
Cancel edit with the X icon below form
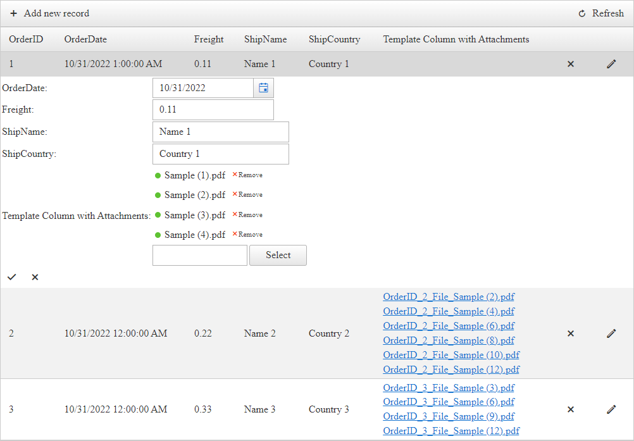click(x=35, y=277)
